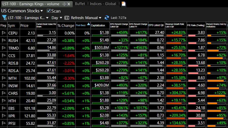This screenshot has height=128, width=228.
Task: Select the RDS.B symbol cell
Action: pos(13,63)
